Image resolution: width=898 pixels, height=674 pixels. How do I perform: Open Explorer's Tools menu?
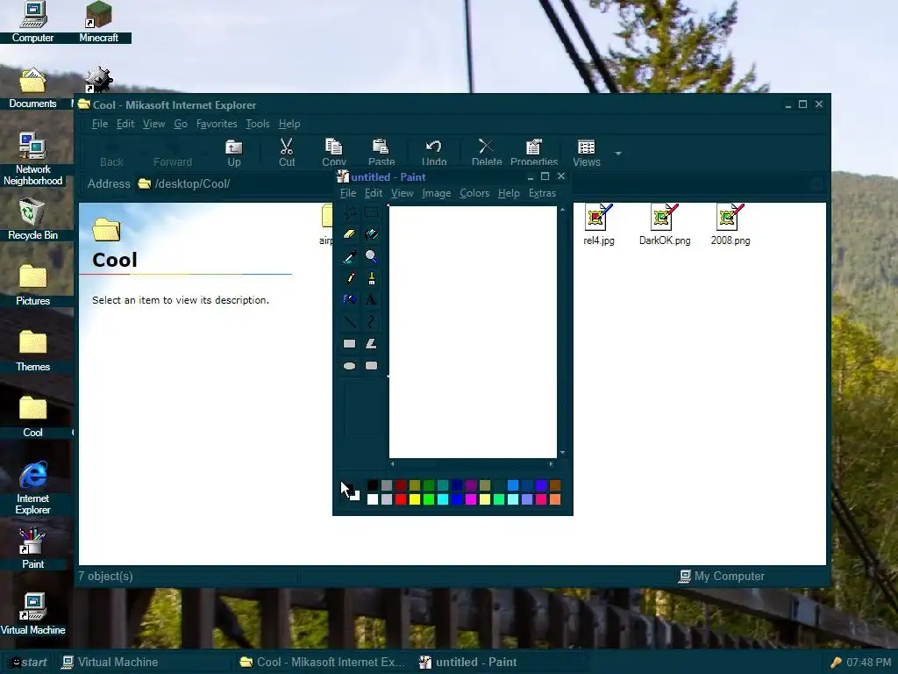pyautogui.click(x=257, y=124)
